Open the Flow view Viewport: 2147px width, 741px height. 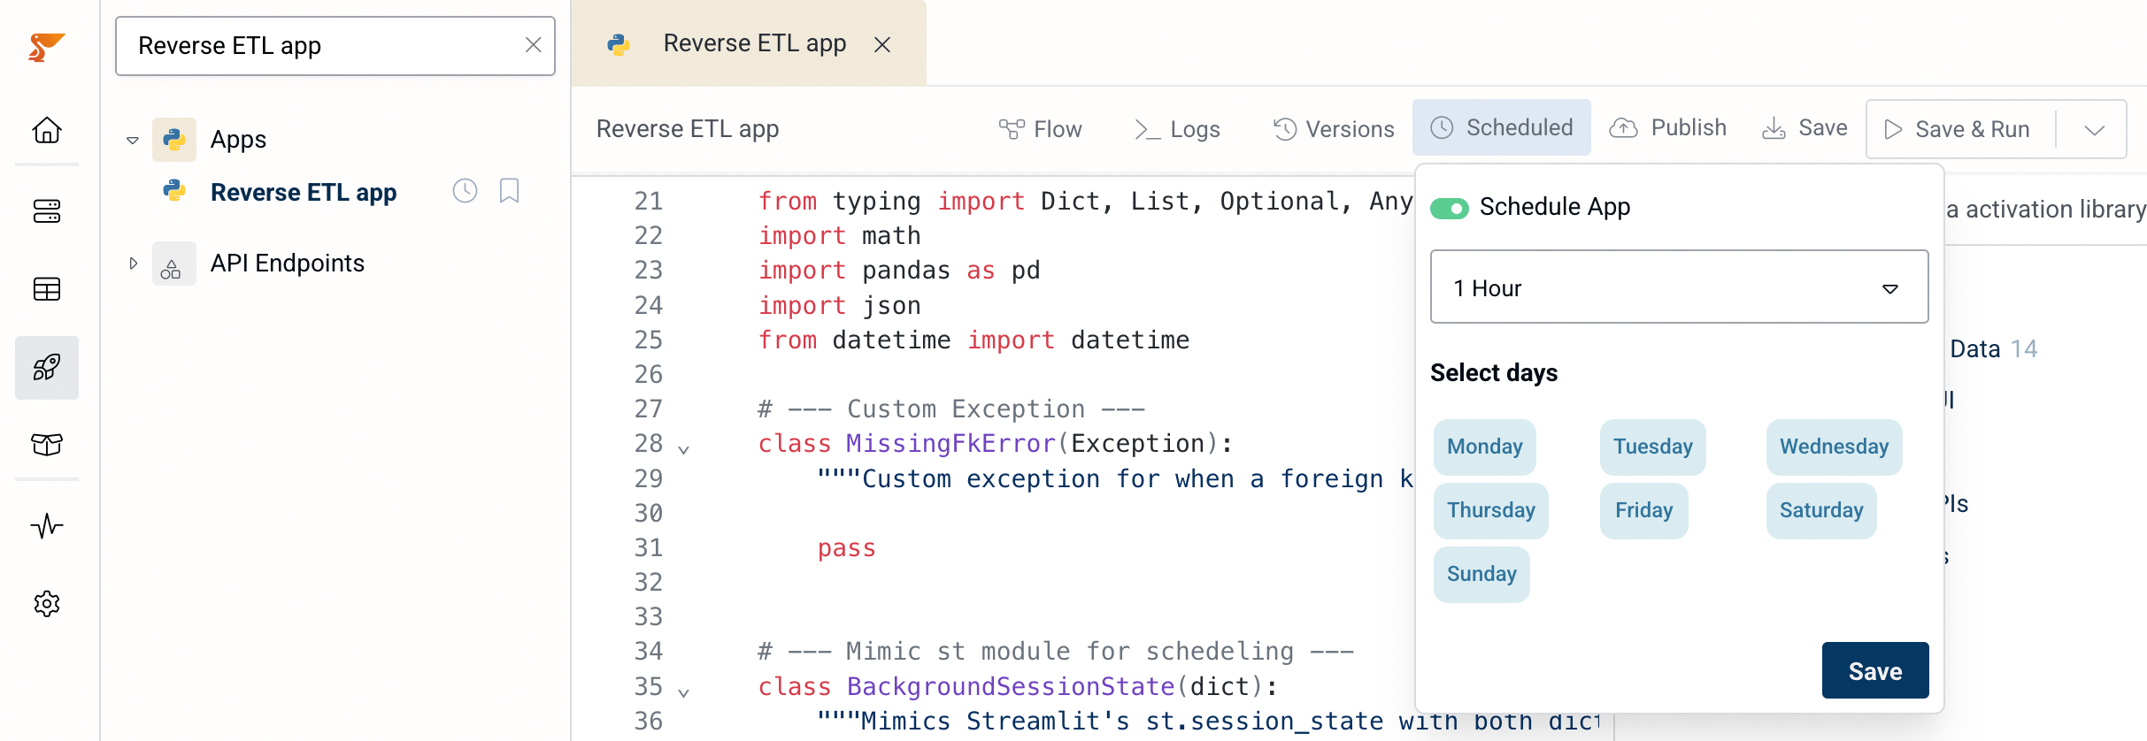tap(1040, 129)
